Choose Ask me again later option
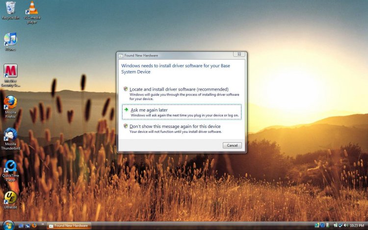The image size is (368, 230). coord(182,112)
